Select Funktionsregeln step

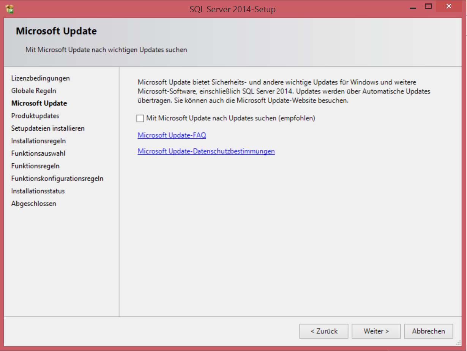[x=35, y=166]
